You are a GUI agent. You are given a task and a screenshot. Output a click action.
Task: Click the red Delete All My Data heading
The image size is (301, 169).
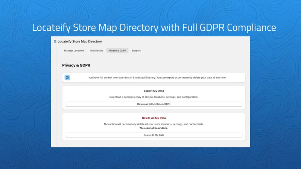pyautogui.click(x=154, y=118)
